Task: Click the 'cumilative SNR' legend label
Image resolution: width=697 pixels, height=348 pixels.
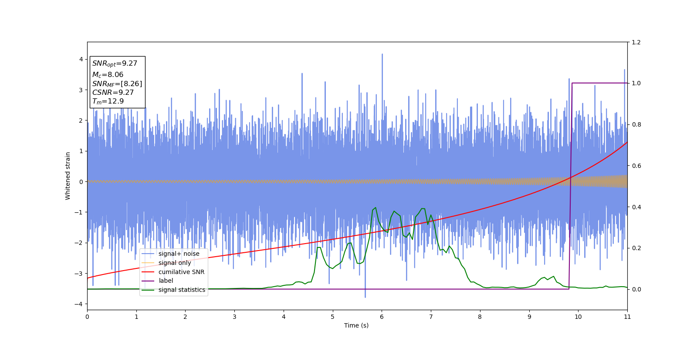Action: click(x=181, y=272)
